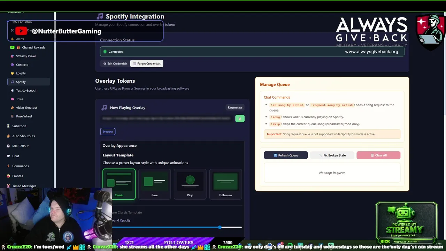Click the yellow heart Loyalty icon
446x251 pixels.
point(12,73)
